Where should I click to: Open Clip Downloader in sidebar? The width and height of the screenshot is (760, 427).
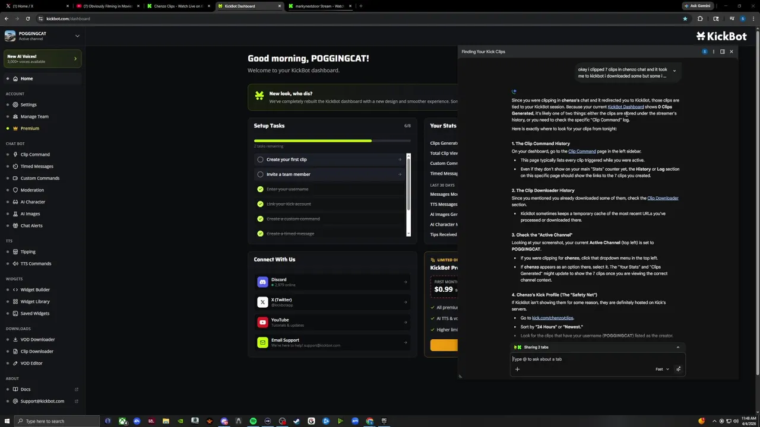pyautogui.click(x=42, y=351)
